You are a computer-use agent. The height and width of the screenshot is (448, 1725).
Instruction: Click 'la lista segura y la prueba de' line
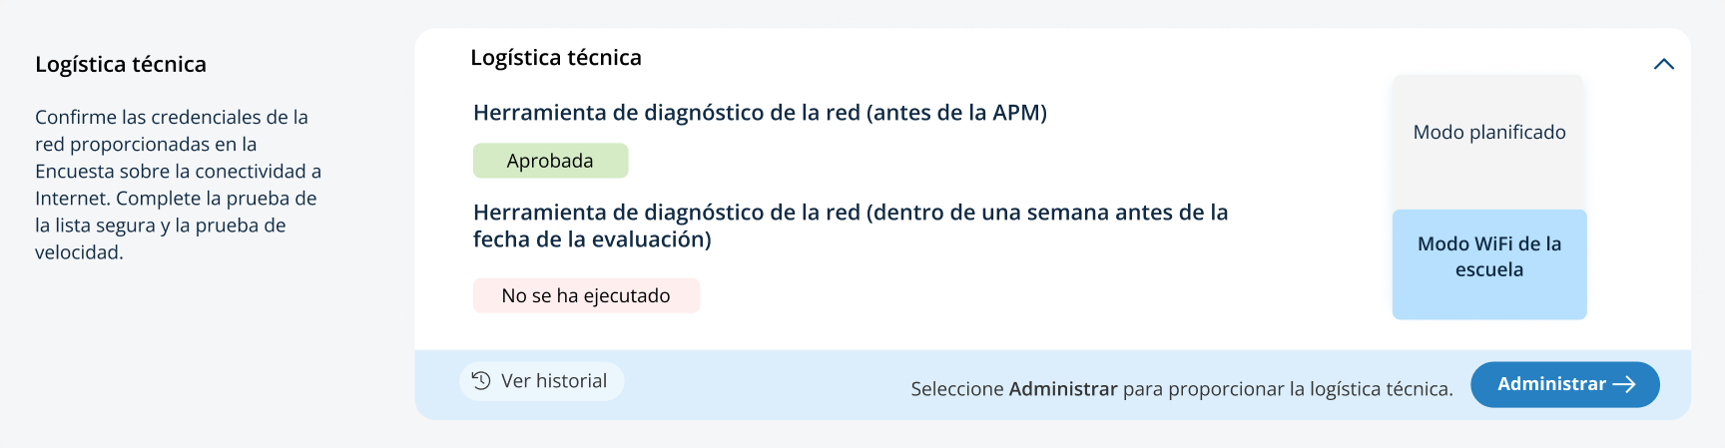[160, 225]
